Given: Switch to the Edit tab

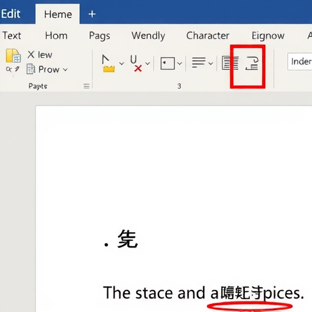Looking at the screenshot, I should click(x=11, y=14).
